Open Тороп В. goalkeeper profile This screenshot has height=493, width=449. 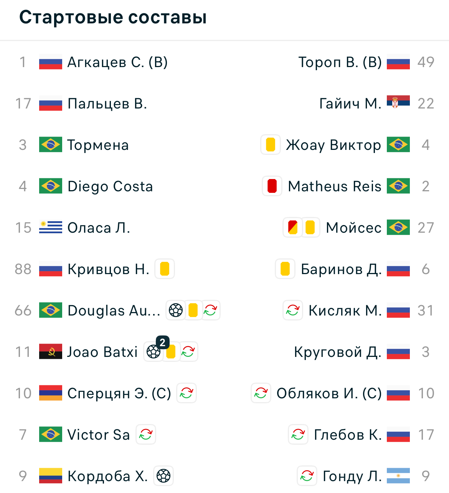click(340, 62)
